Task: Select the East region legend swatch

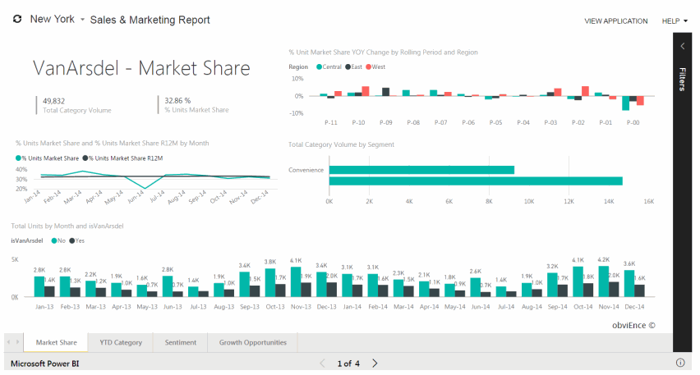Action: (x=348, y=67)
